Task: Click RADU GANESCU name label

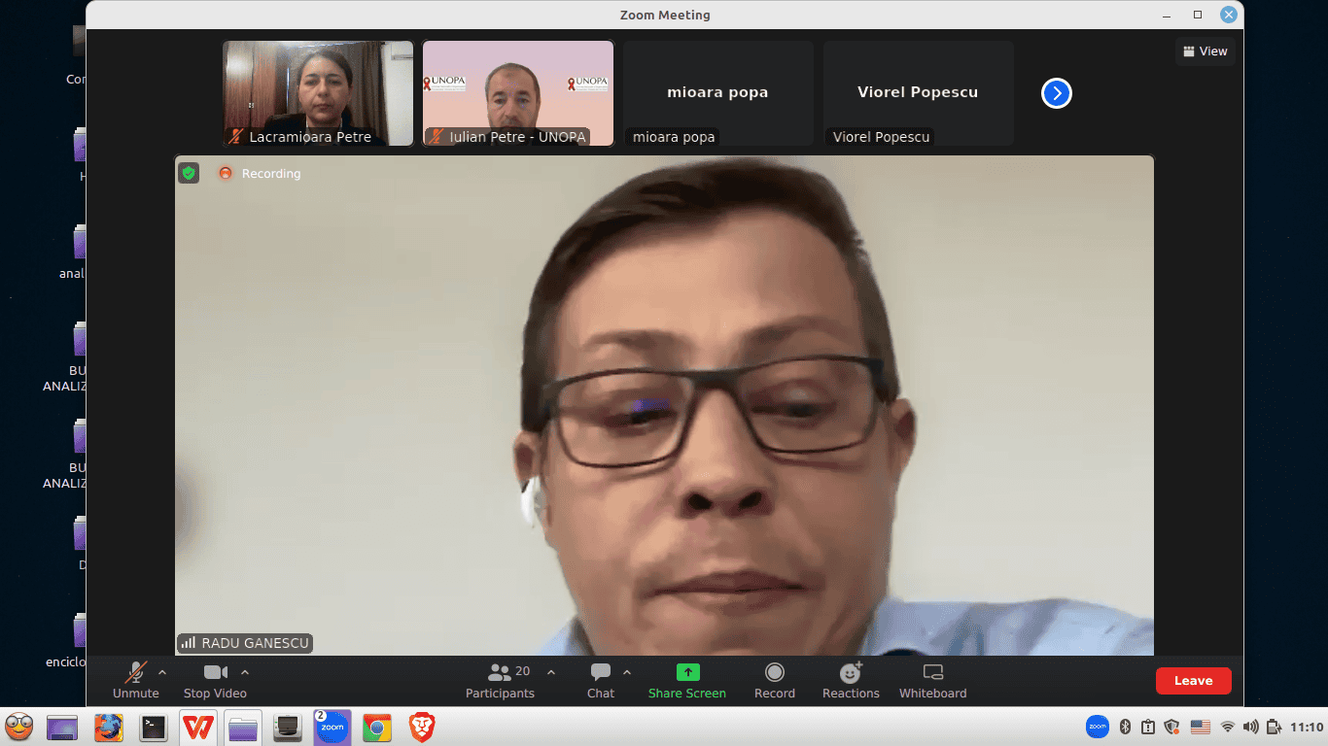Action: tap(245, 643)
